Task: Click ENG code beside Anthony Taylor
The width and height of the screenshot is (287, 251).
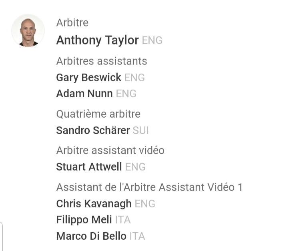Action: pos(152,41)
